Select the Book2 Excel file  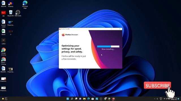pyautogui.click(x=3, y=32)
